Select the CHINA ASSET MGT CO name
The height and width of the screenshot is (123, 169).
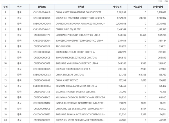click(67, 80)
